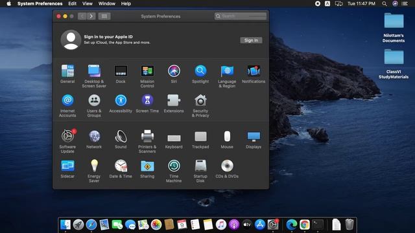Open the View menu
Screen dimensions: 415x233
coord(88,3)
